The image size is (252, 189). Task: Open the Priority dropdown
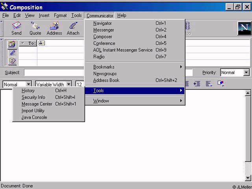coord(246,72)
